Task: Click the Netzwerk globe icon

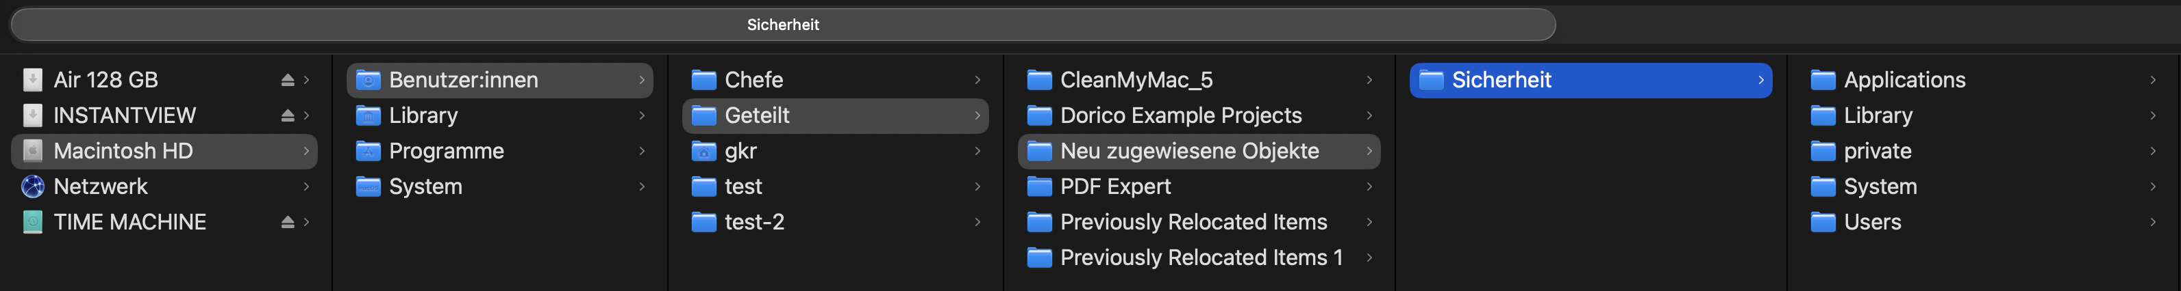Action: point(32,186)
